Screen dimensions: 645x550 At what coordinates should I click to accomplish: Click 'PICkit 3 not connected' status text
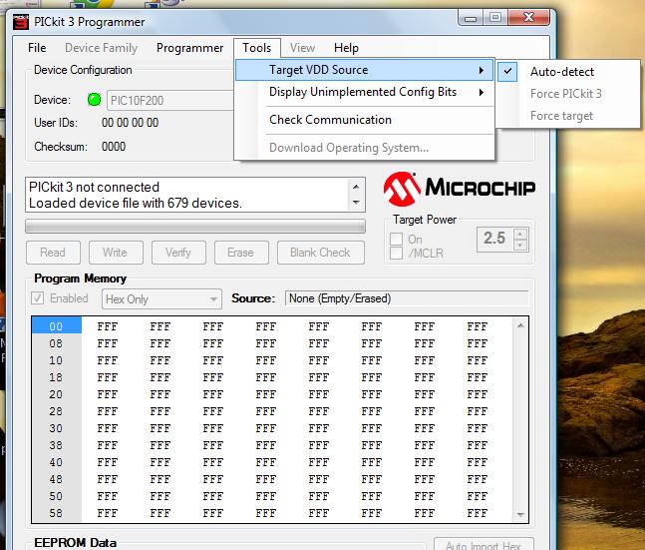coord(94,187)
